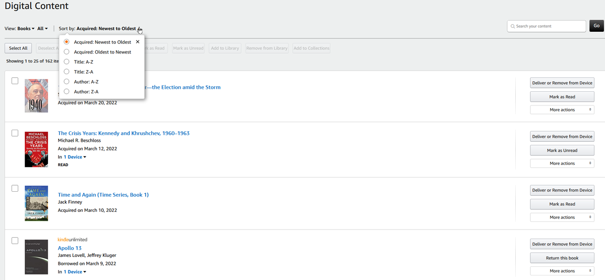The image size is (605, 280).
Task: Check the box for The Crisis Years
Action: pyautogui.click(x=15, y=133)
